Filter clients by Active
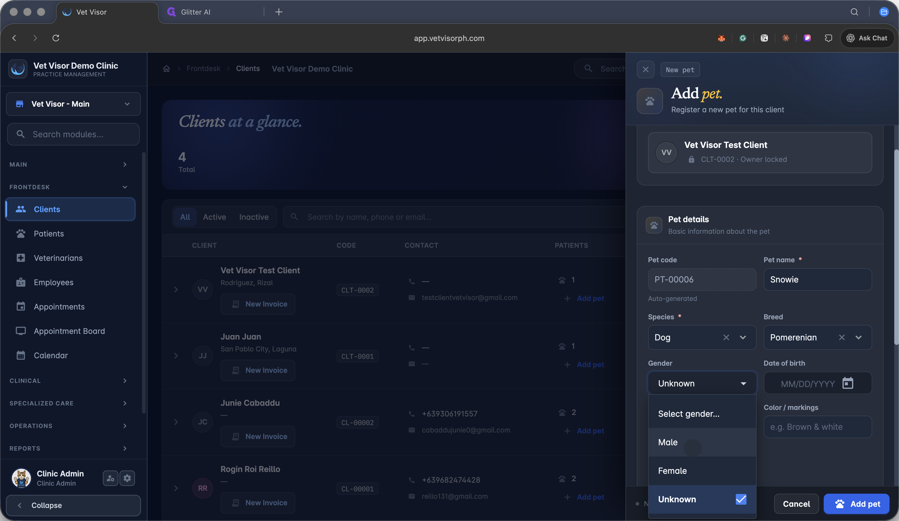 tap(214, 217)
